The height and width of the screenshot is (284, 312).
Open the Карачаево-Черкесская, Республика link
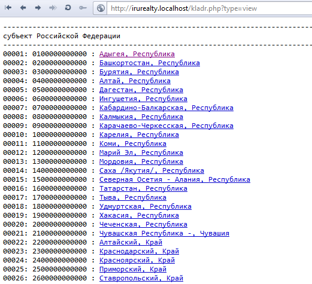[x=166, y=126]
